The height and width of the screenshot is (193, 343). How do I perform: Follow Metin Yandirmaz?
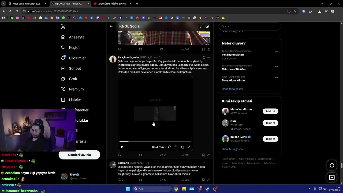pyautogui.click(x=270, y=111)
